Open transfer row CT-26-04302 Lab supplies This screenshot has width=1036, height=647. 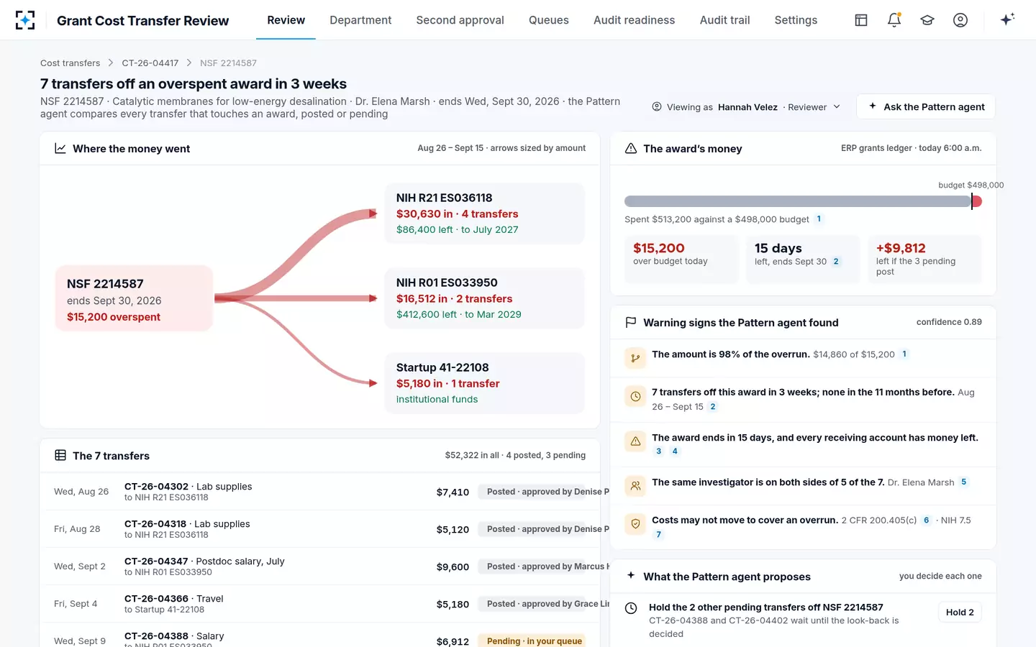pos(319,492)
